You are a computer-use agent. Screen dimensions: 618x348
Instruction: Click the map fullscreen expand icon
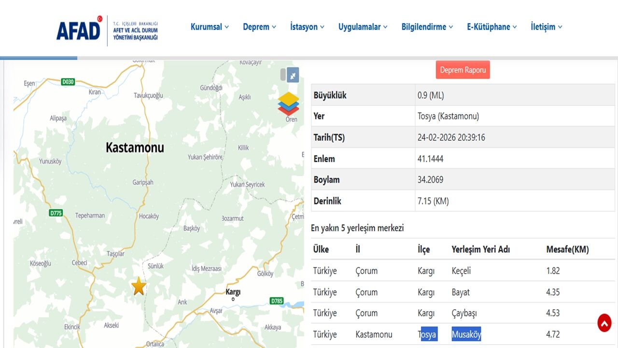[x=292, y=74]
